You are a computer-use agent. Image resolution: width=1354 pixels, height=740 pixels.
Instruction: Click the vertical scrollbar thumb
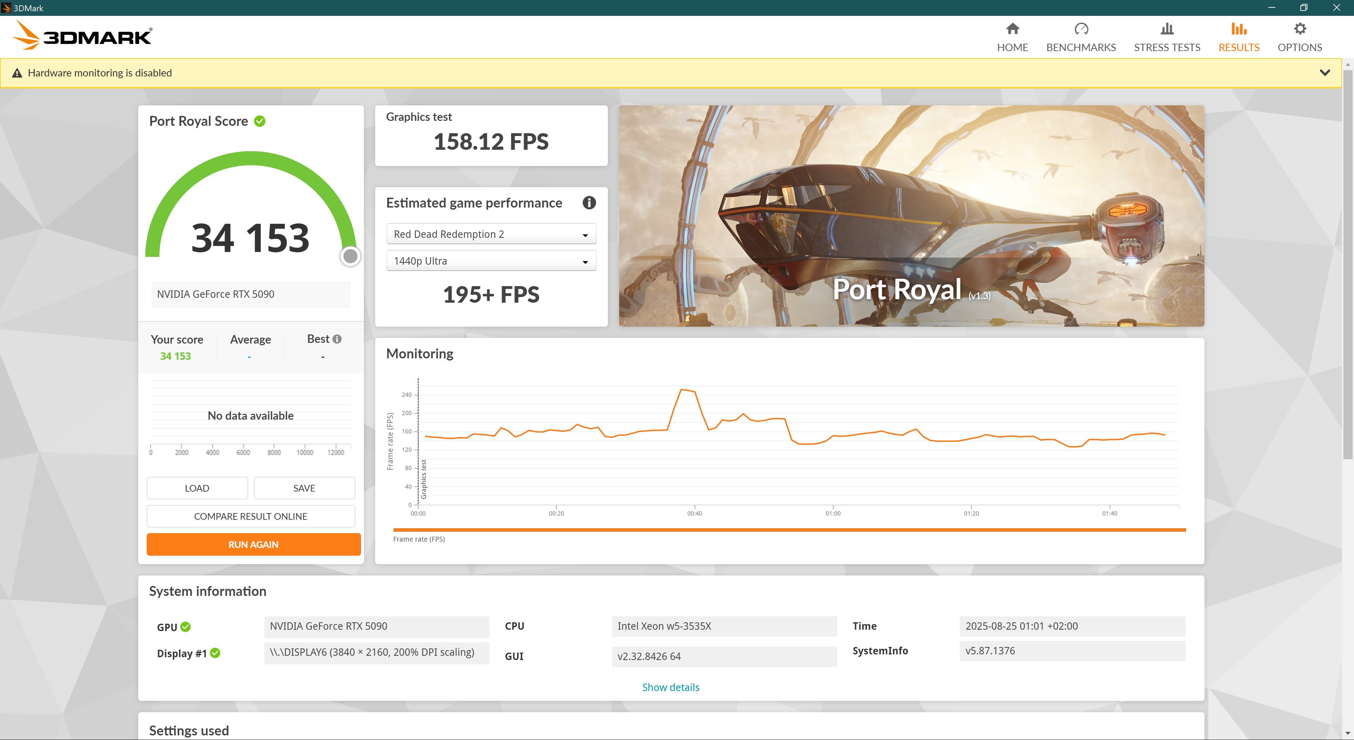pyautogui.click(x=1348, y=264)
